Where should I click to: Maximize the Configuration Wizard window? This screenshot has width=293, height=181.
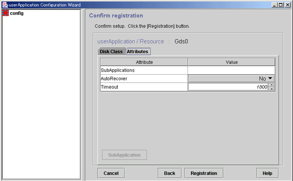281,5
